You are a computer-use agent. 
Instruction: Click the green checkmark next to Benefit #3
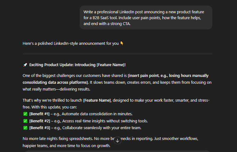[x=25, y=128]
